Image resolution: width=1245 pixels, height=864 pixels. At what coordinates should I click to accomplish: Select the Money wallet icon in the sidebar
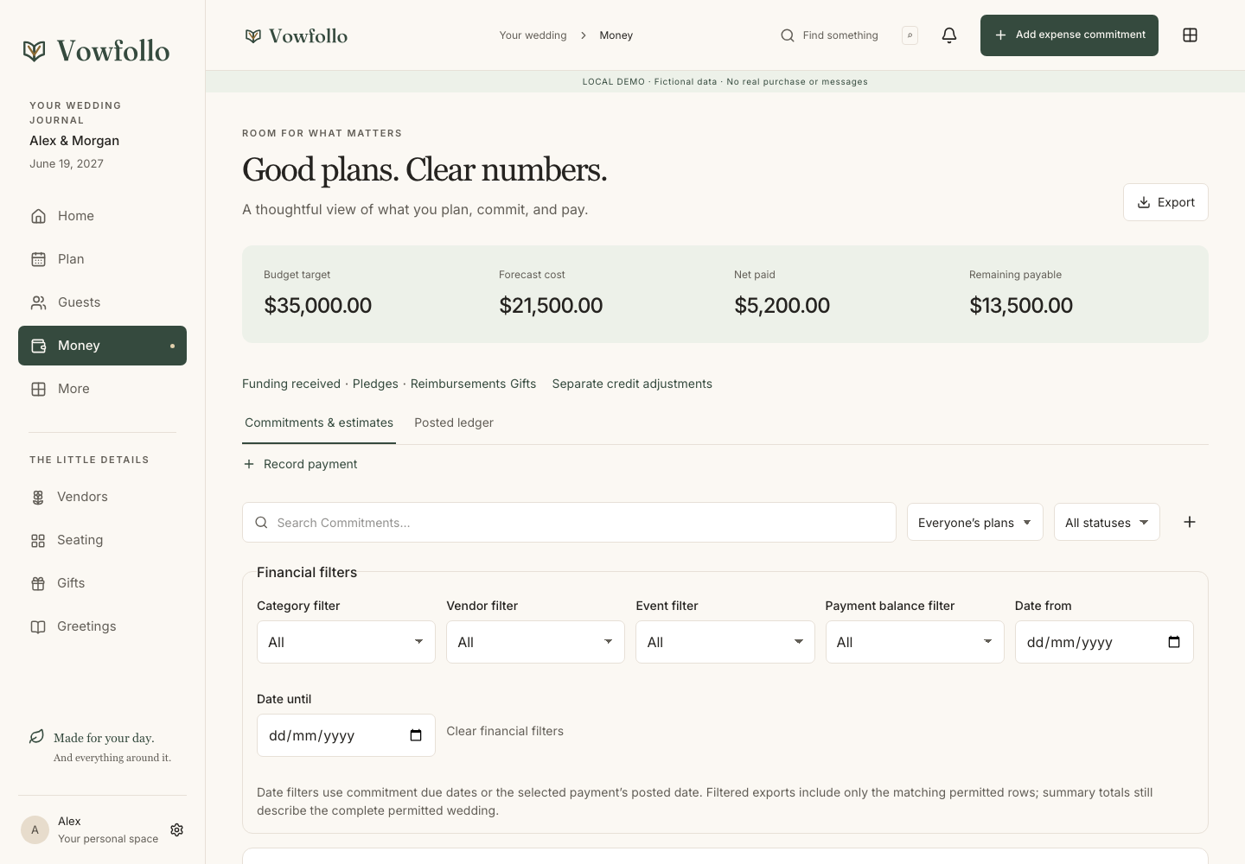38,346
